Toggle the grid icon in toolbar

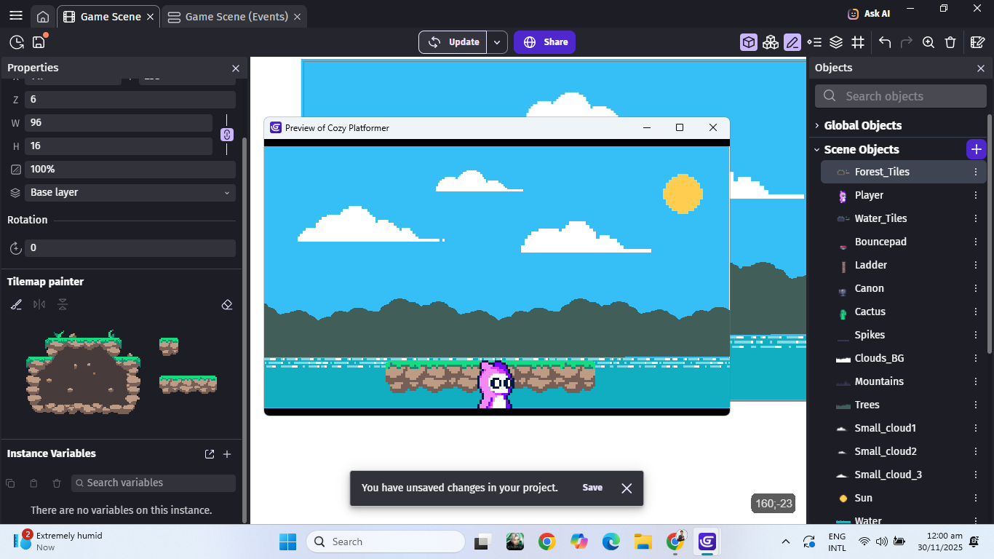point(858,42)
